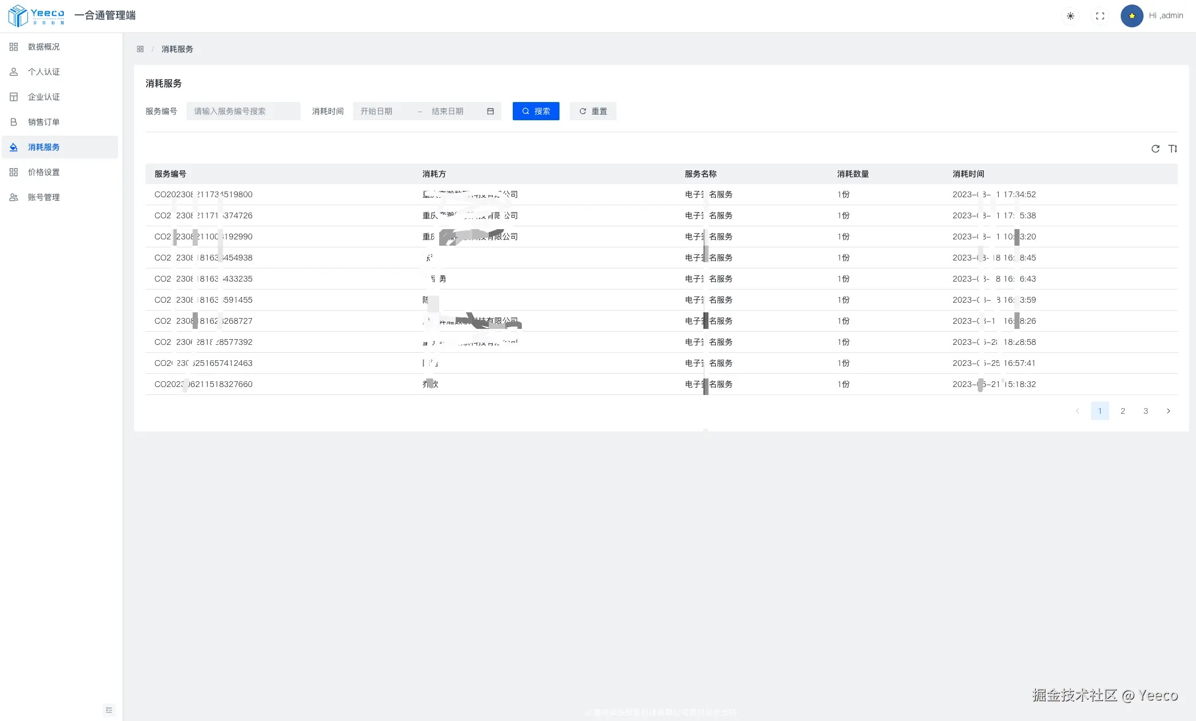The width and height of the screenshot is (1196, 721).
Task: Toggle the light/dark theme sun icon
Action: (1071, 16)
